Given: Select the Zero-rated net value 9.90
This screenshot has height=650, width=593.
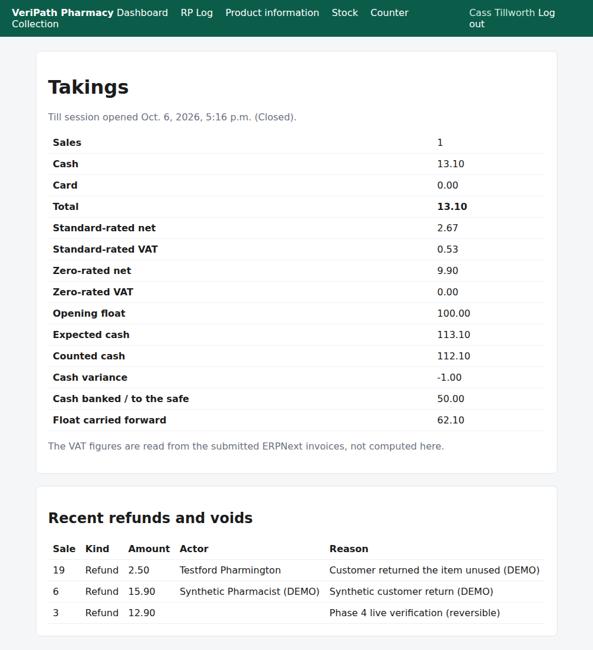Looking at the screenshot, I should pos(448,270).
